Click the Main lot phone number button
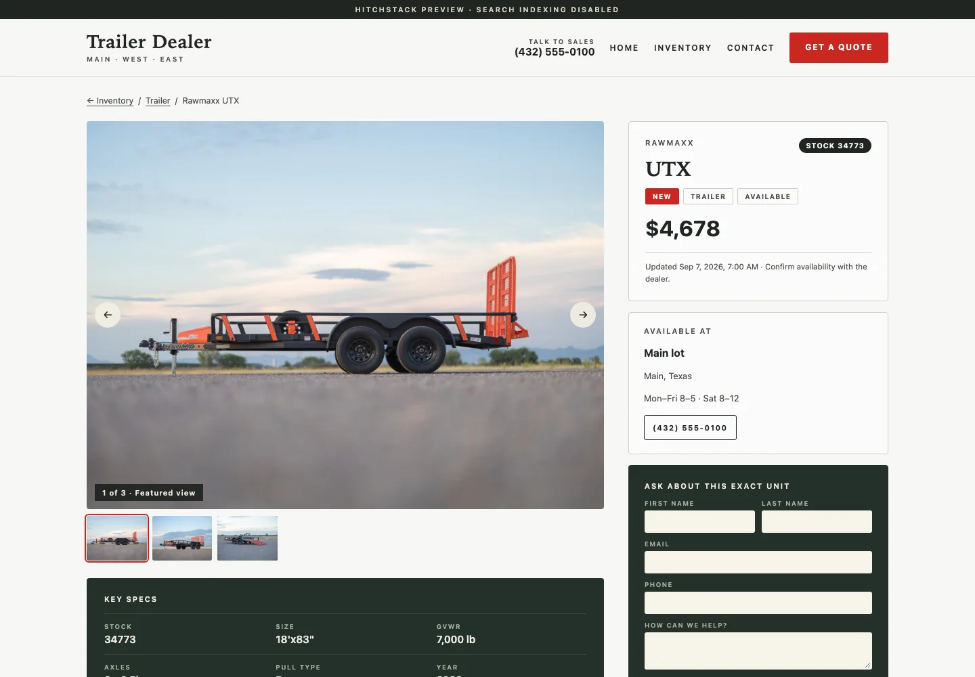The image size is (975, 677). click(x=690, y=428)
